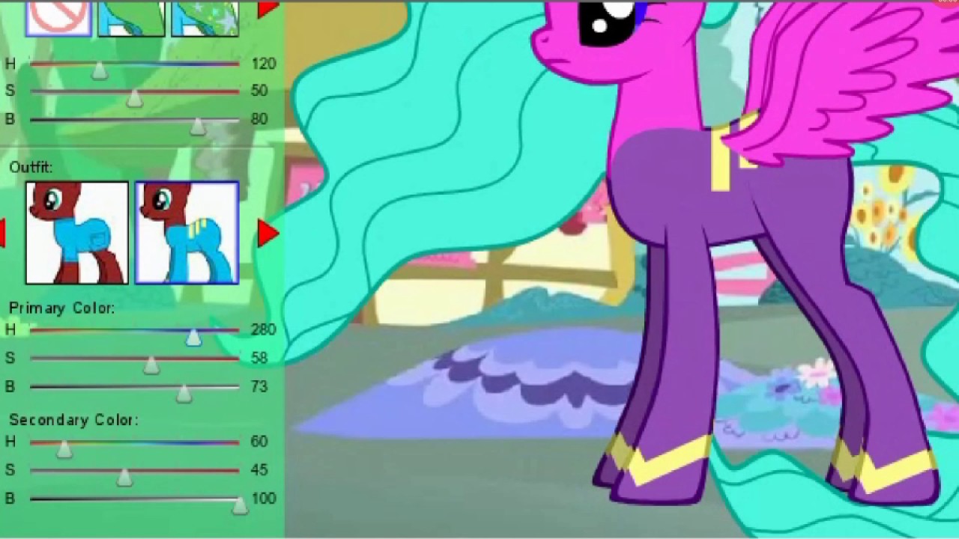Screen dimensions: 959x539
Task: Adjust Secondary Color S slider at 45
Action: click(124, 477)
